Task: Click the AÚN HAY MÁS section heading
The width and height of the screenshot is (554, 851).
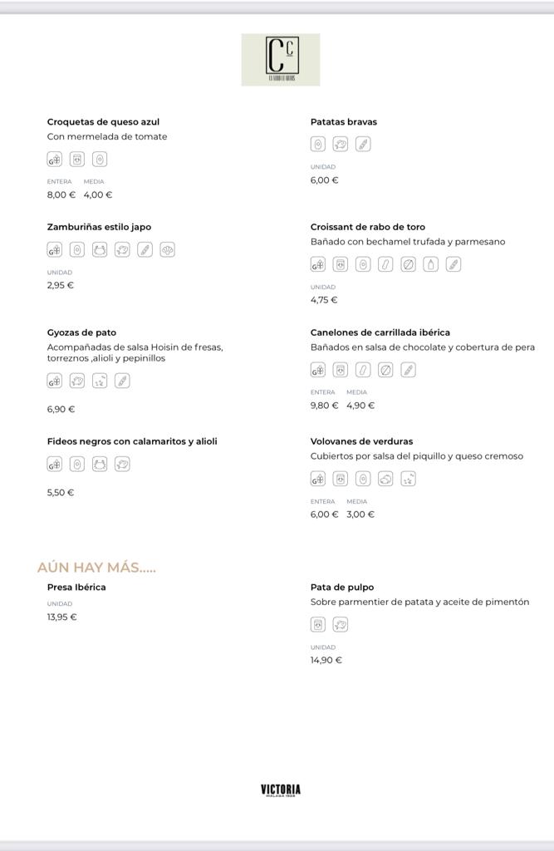Action: tap(96, 567)
